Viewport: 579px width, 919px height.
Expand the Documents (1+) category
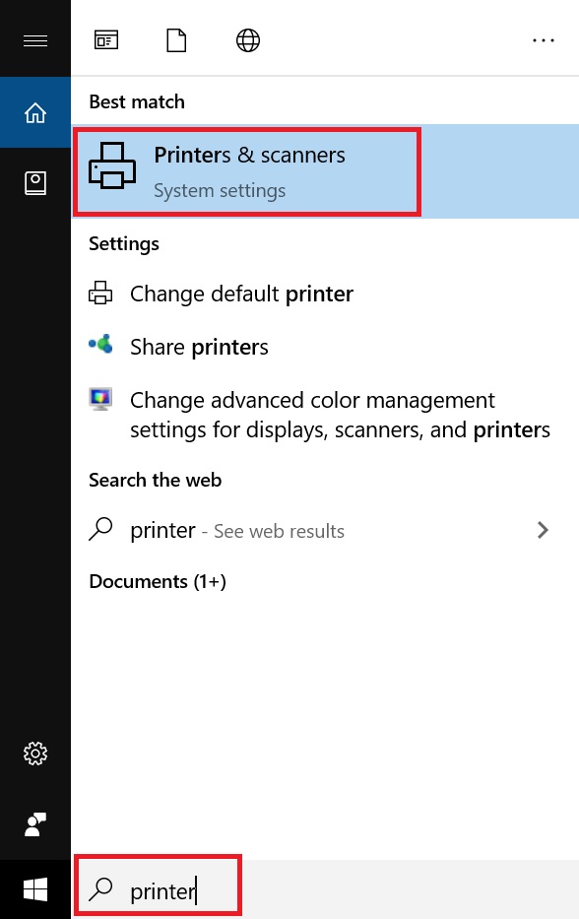(x=157, y=581)
